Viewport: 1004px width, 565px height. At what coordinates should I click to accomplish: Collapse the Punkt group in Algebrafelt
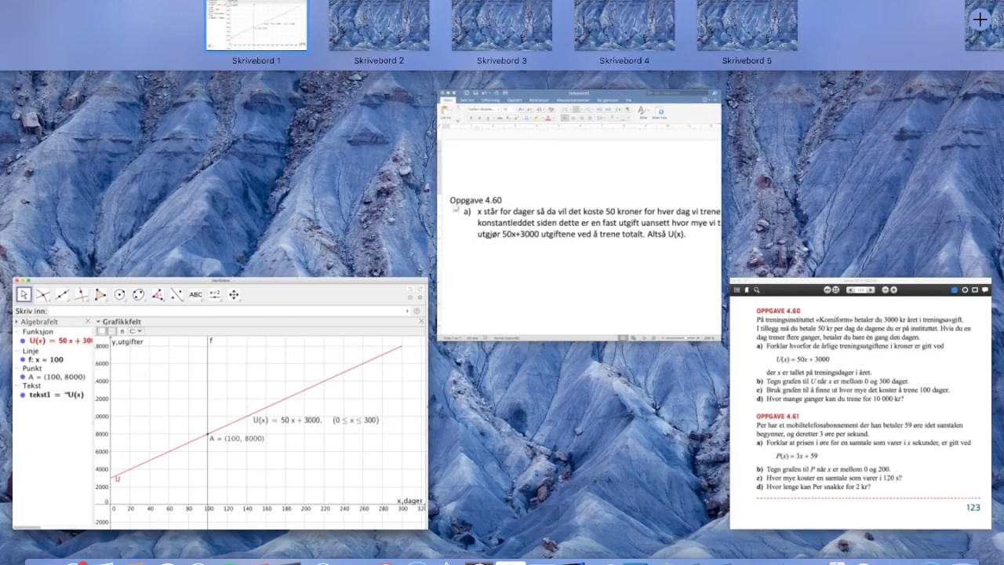tap(16, 368)
